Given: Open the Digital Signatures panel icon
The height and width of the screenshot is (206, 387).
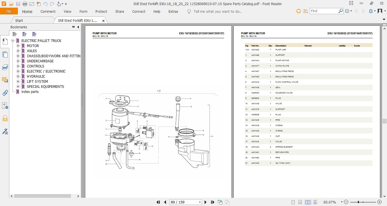Looking at the screenshot, I should [x=5, y=105].
